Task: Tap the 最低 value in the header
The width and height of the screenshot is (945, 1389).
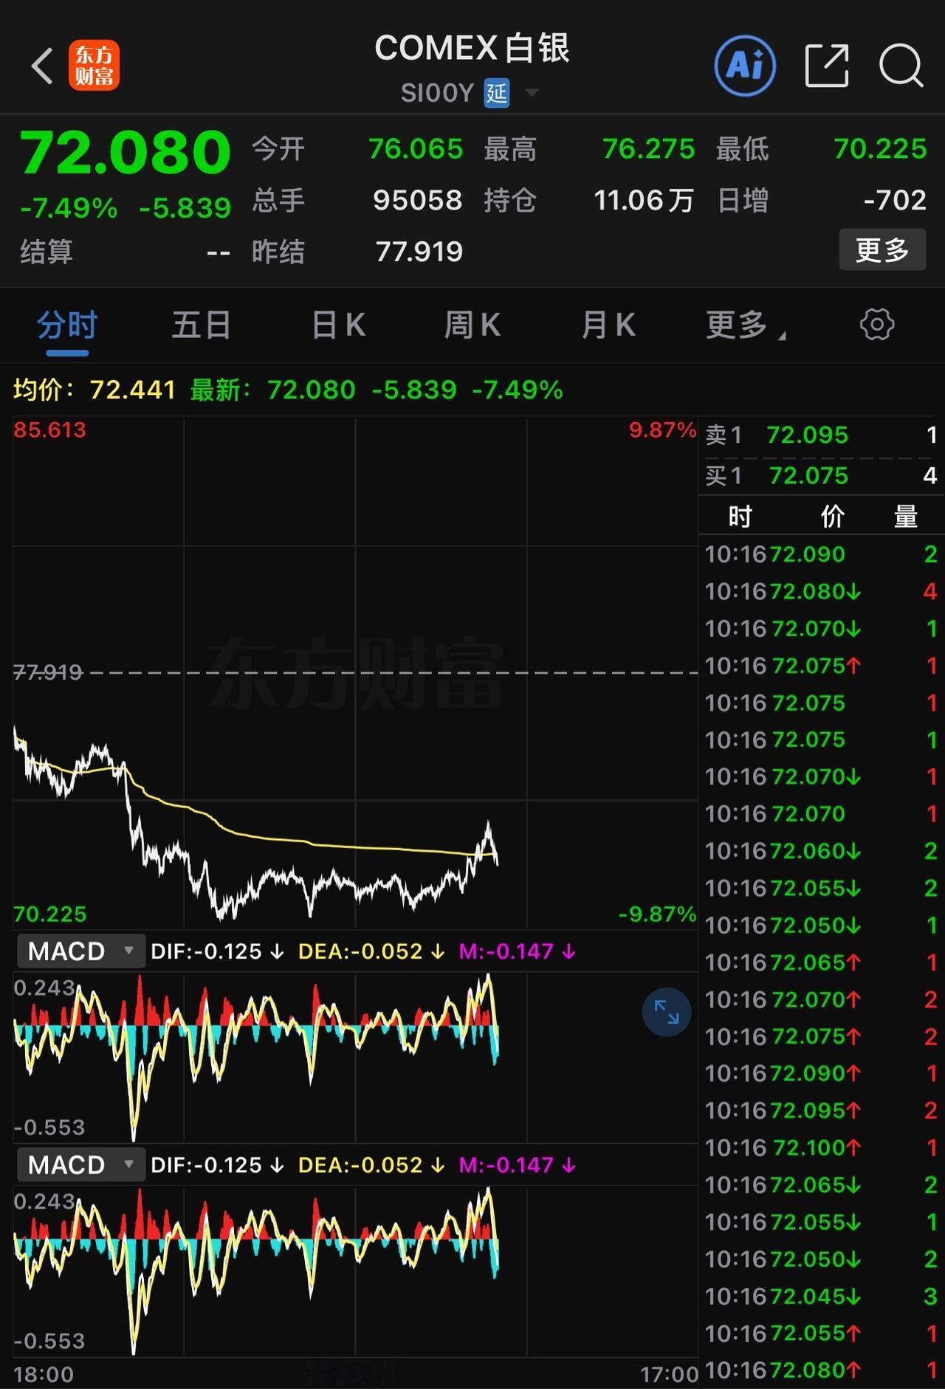Action: [x=880, y=149]
